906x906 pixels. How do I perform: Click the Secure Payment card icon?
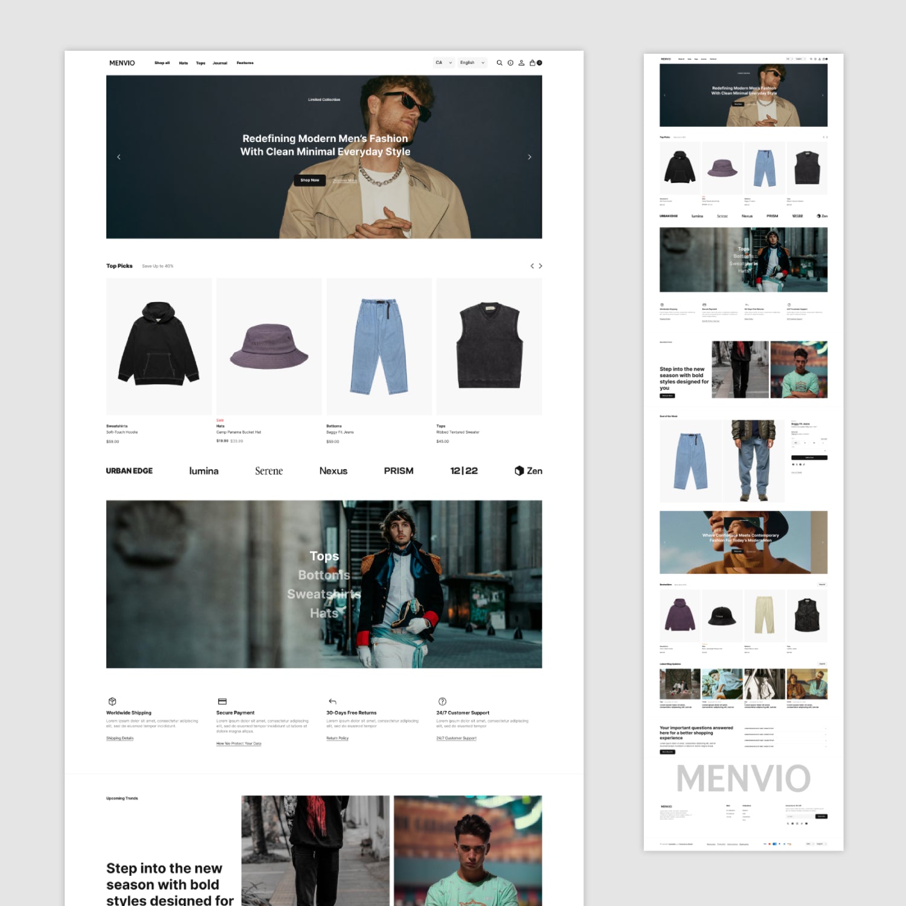[222, 701]
